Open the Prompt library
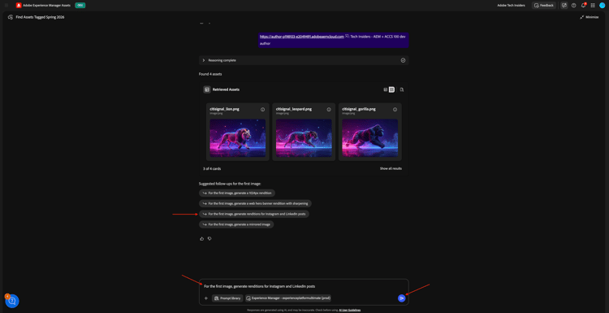The image size is (609, 313). click(x=227, y=298)
